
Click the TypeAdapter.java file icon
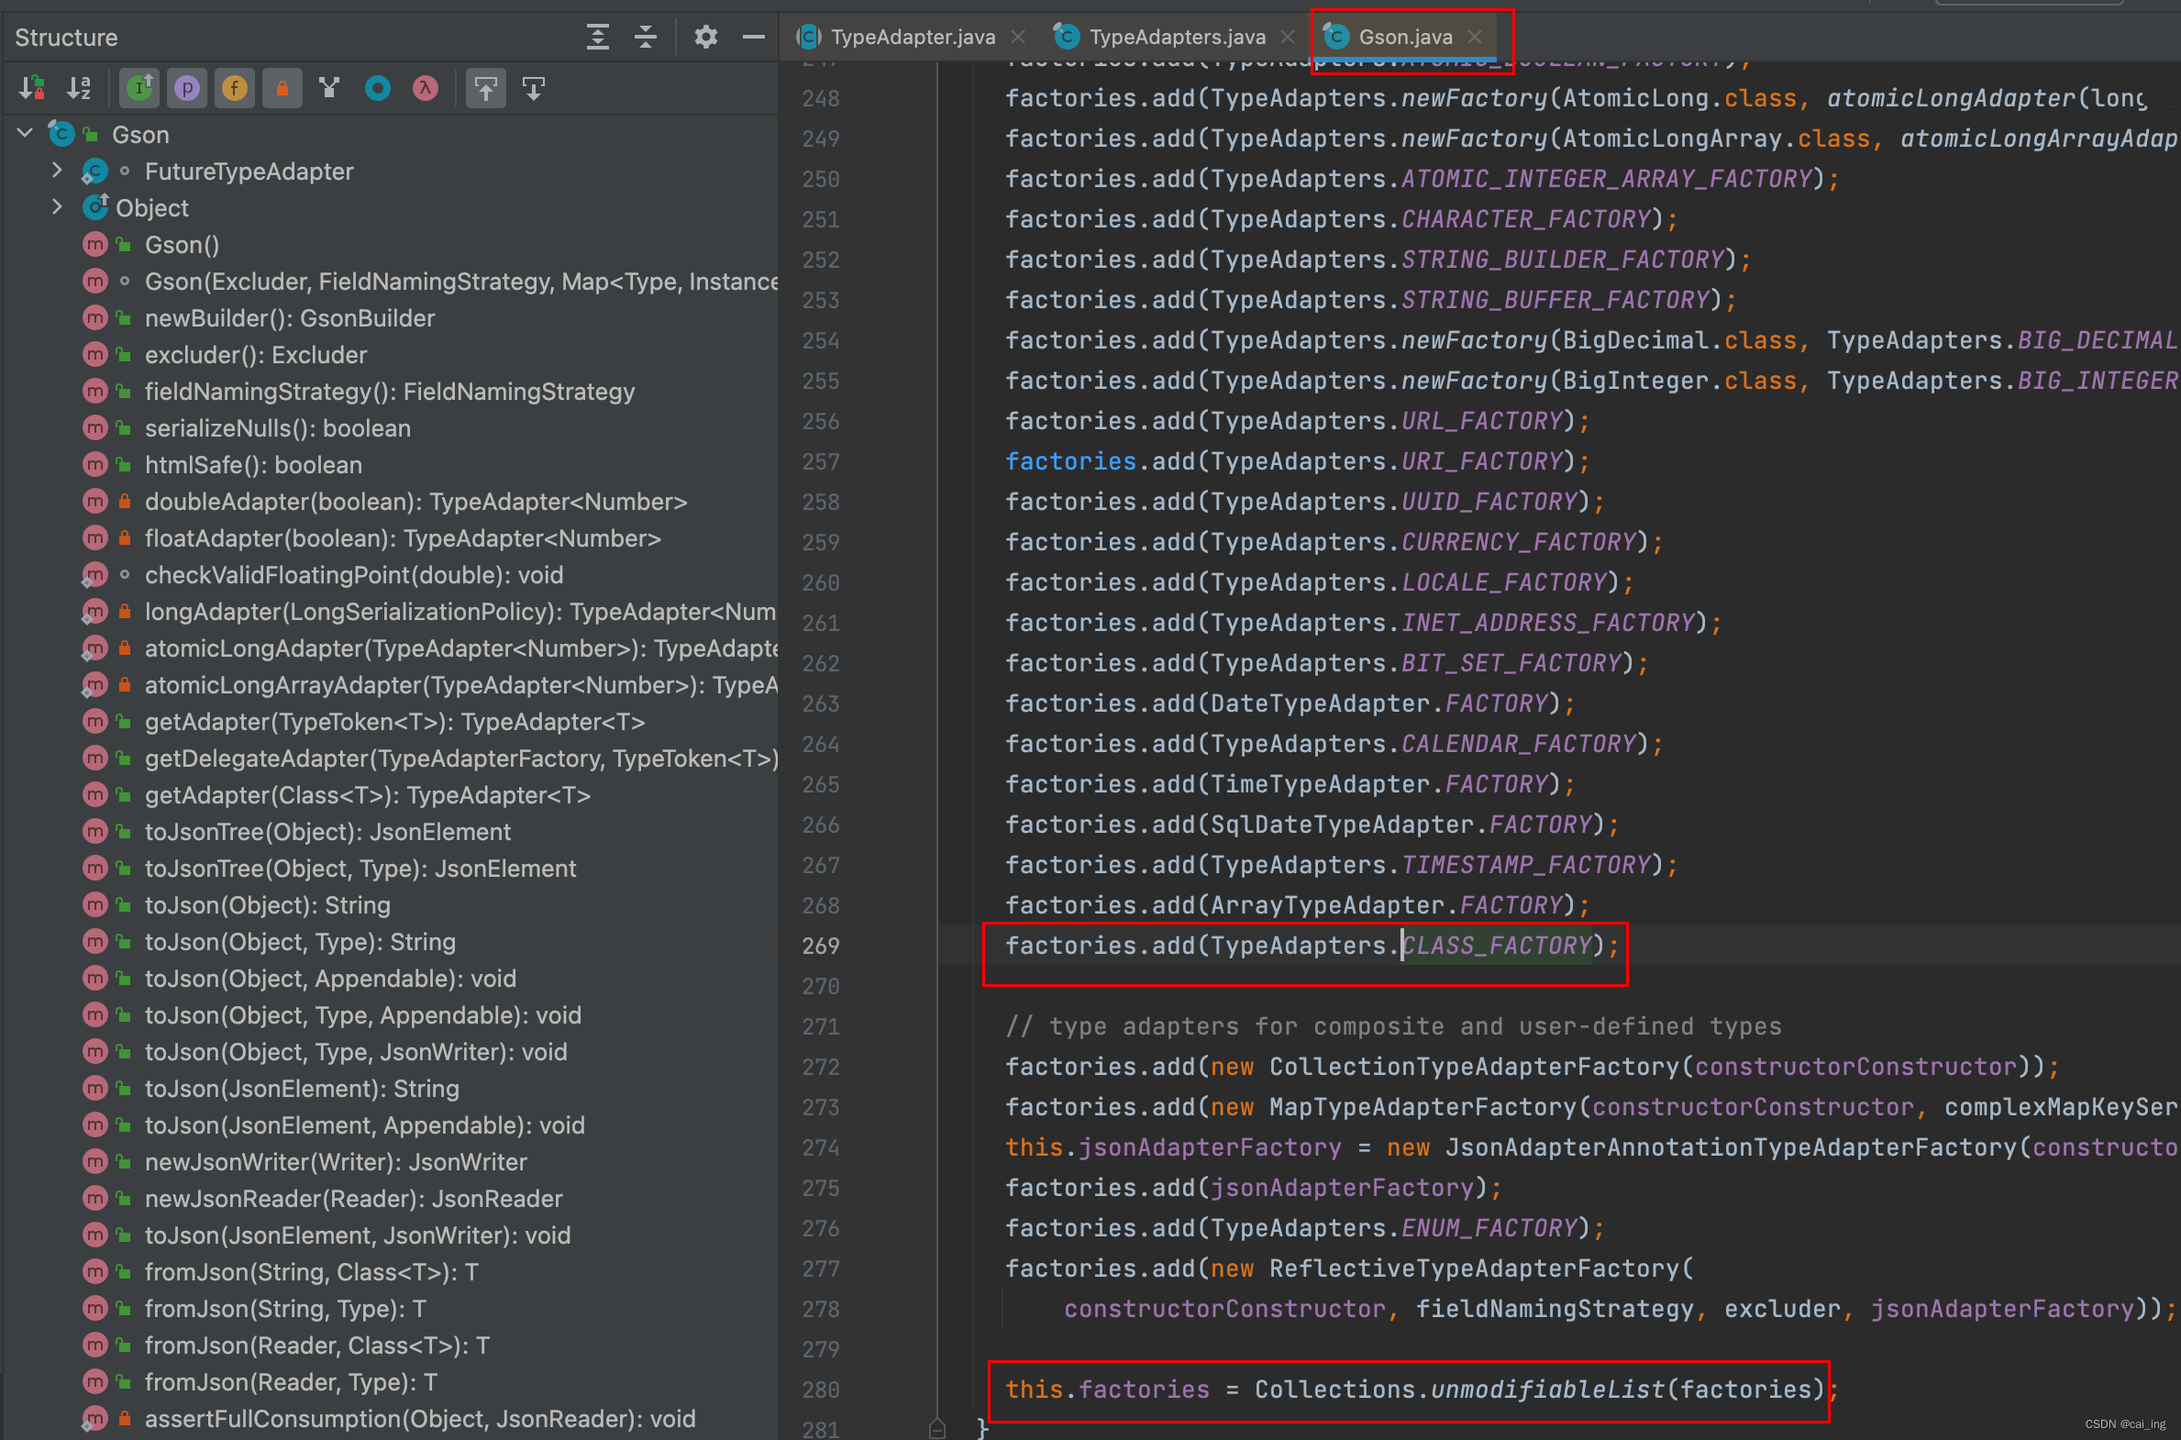coord(809,37)
